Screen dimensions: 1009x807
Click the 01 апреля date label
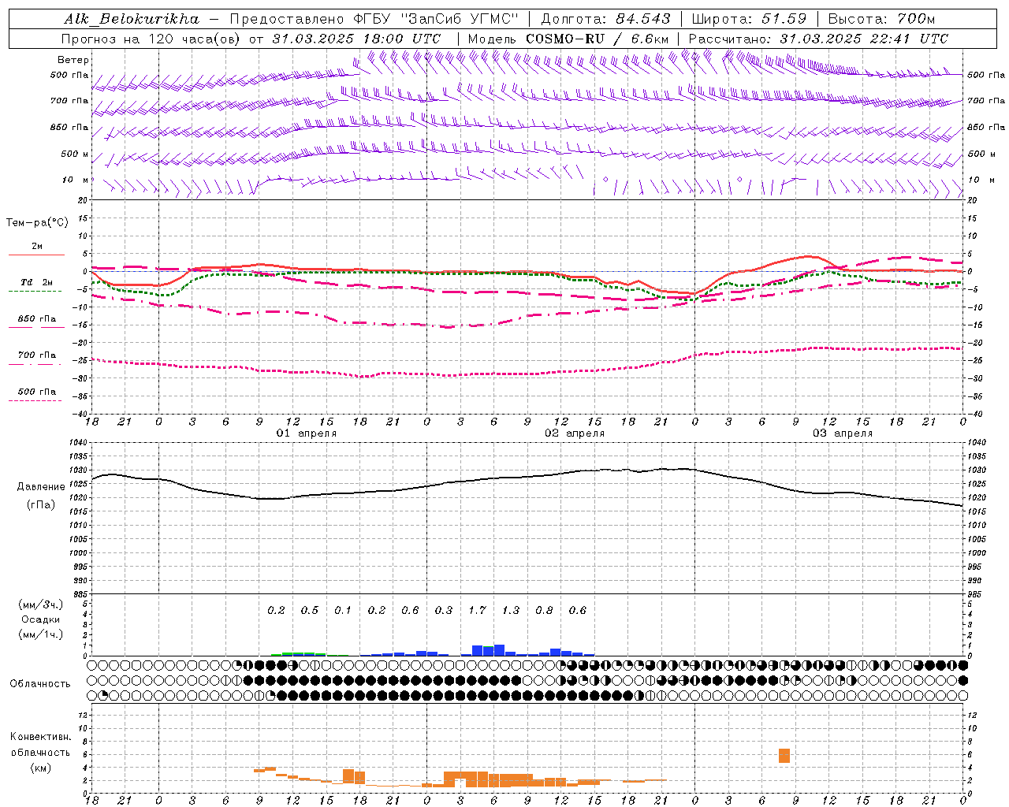(x=307, y=433)
